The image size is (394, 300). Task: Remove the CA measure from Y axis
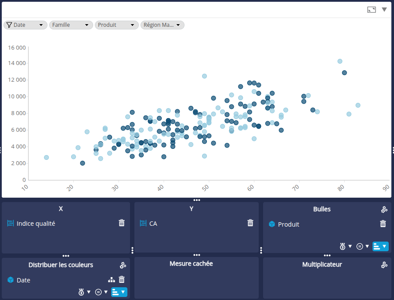point(250,223)
